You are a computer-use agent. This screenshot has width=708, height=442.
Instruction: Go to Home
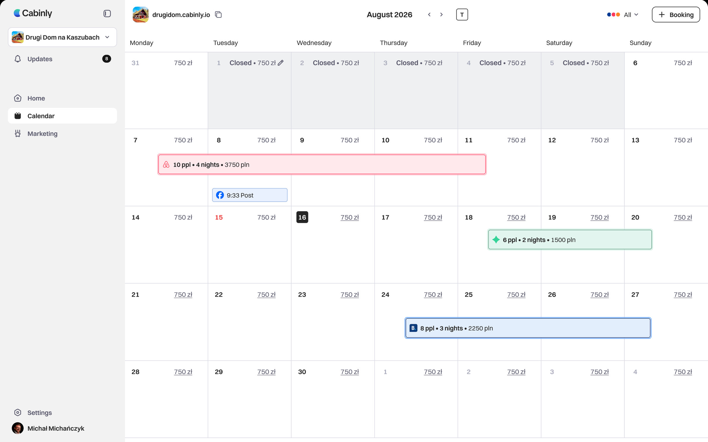62,98
